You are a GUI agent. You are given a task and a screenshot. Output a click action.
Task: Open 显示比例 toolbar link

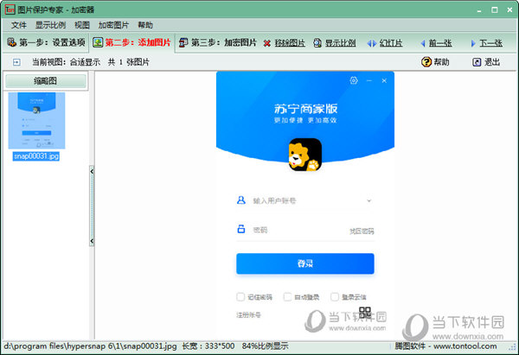[x=340, y=43]
